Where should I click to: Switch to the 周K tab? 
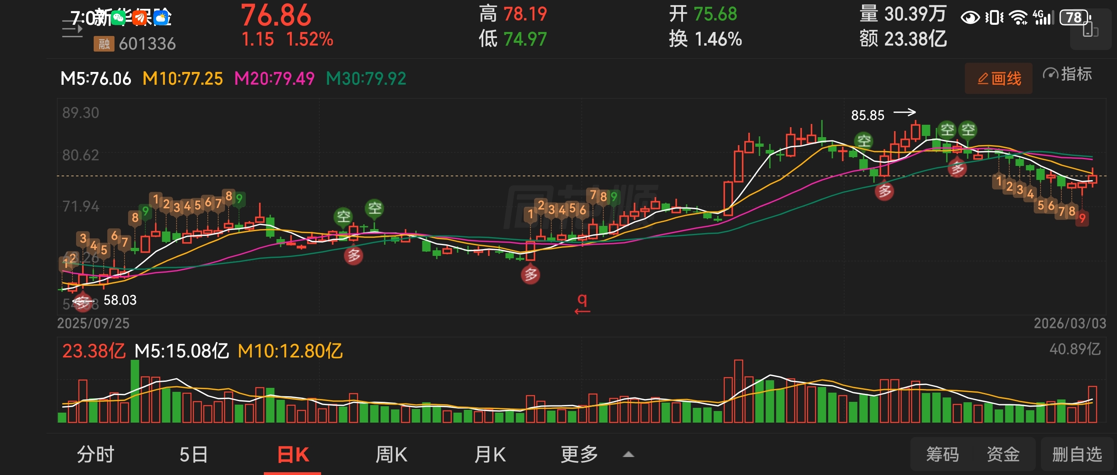(391, 455)
